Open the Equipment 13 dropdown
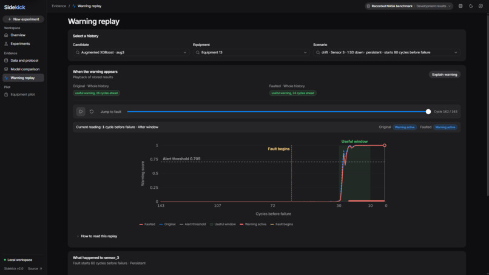Image resolution: width=489 pixels, height=275 pixels. [x=251, y=52]
